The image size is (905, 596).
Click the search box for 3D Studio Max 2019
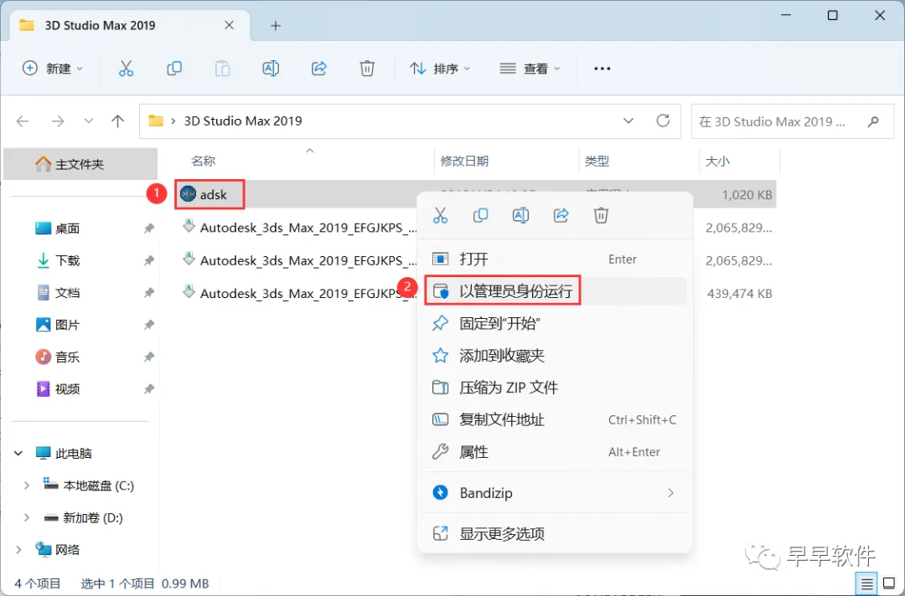(x=792, y=121)
